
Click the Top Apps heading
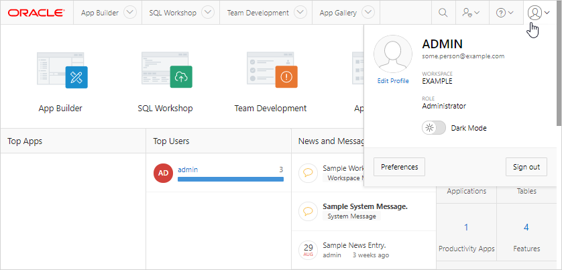pyautogui.click(x=25, y=141)
